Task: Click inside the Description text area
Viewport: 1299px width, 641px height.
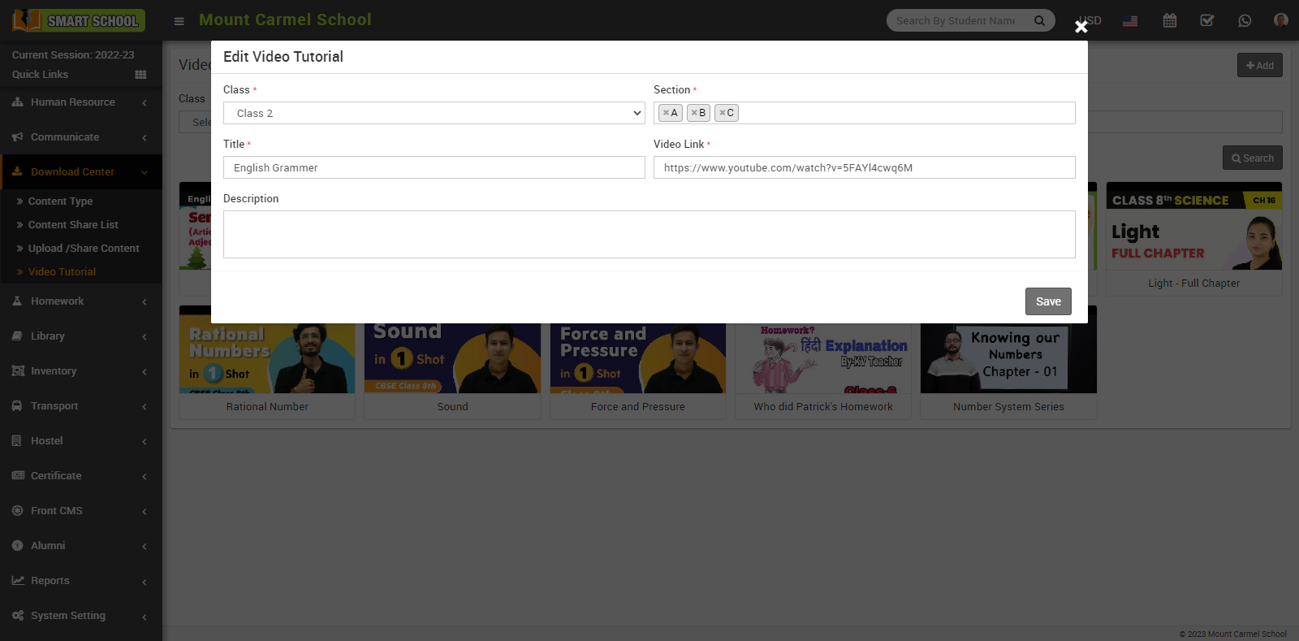Action: pos(649,234)
